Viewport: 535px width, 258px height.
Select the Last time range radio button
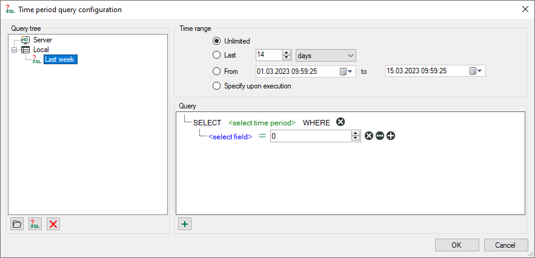216,56
